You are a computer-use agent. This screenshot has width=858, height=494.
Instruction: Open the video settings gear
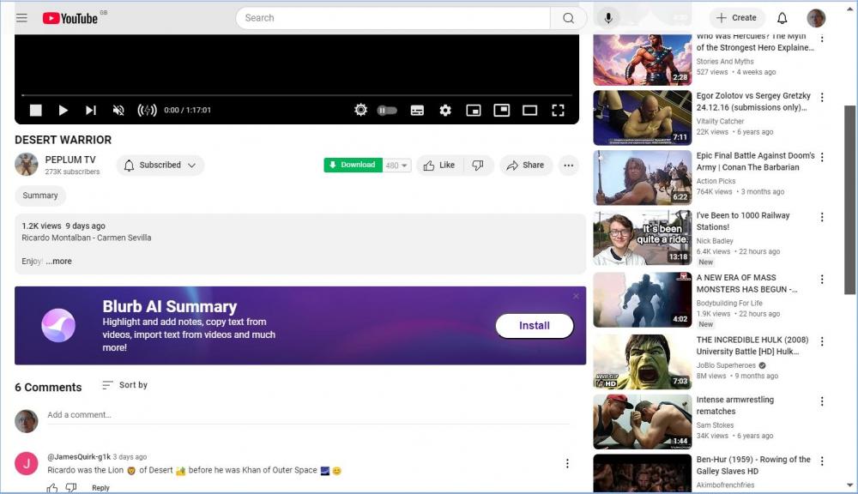tap(445, 111)
